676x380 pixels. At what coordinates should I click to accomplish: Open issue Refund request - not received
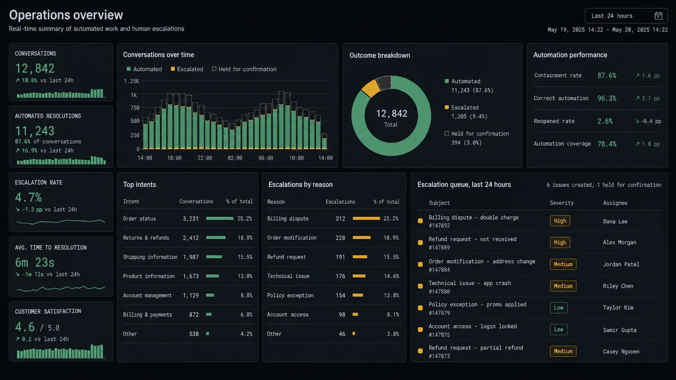(x=473, y=239)
